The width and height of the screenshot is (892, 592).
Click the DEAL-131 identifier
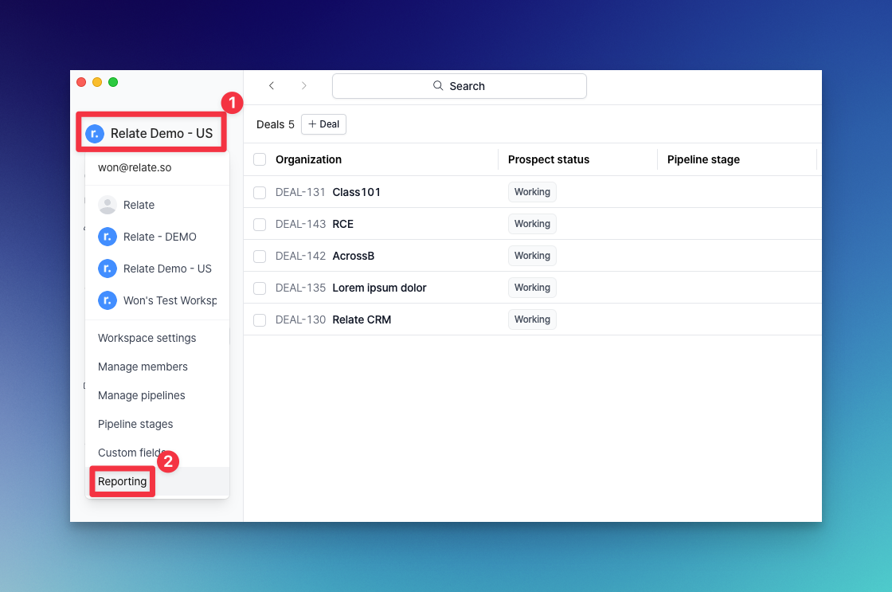300,192
